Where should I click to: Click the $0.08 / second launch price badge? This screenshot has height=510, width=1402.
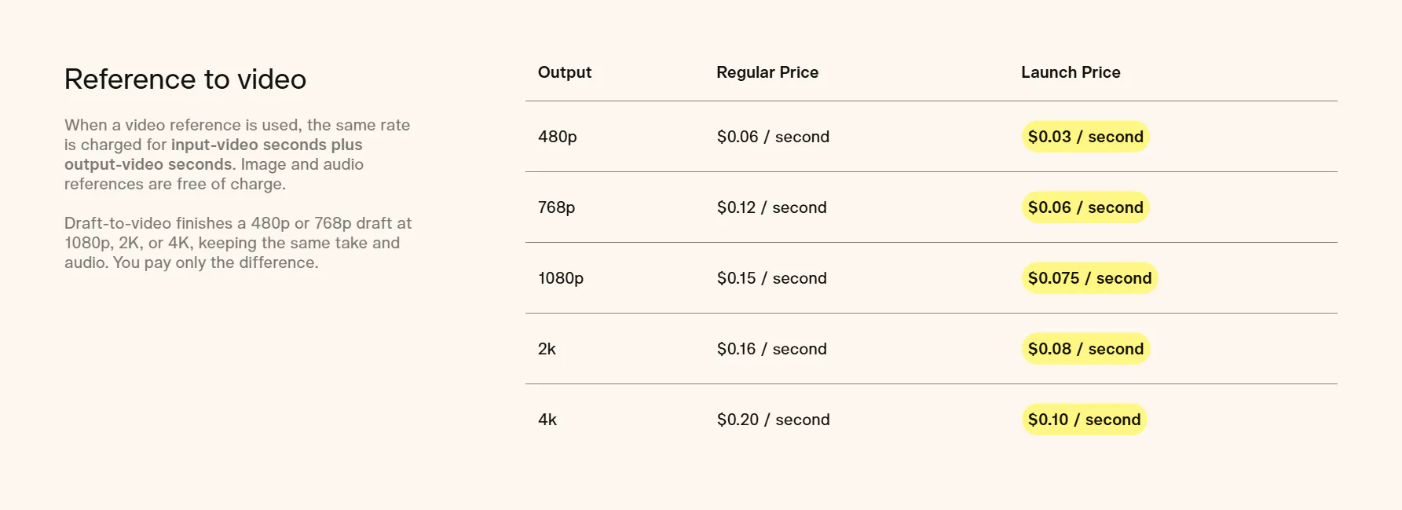point(1085,349)
